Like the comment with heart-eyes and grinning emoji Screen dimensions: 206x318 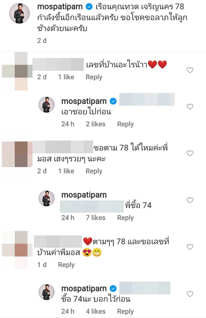(190, 247)
